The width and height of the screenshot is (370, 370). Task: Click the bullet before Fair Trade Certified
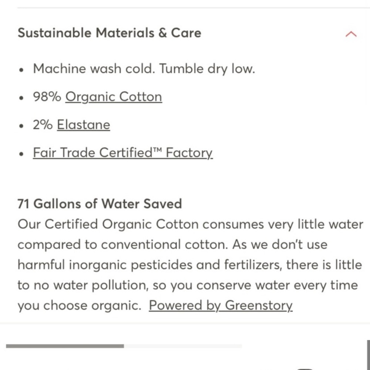tap(21, 154)
